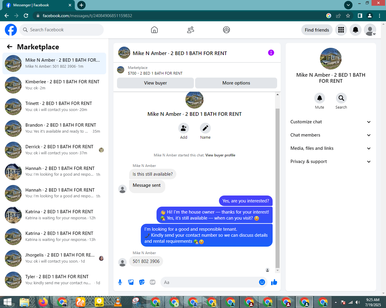Click the Name edit pencil icon

tap(205, 128)
